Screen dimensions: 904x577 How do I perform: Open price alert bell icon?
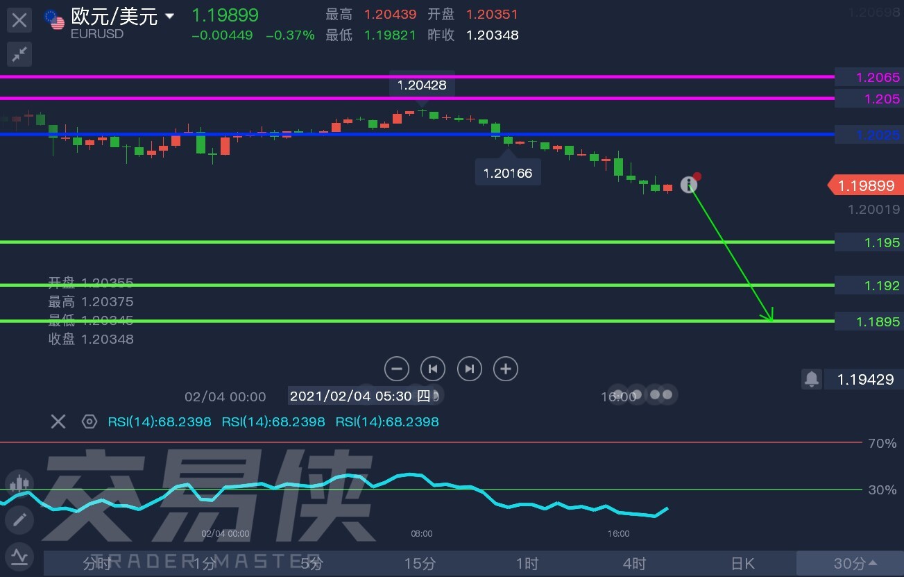(811, 379)
